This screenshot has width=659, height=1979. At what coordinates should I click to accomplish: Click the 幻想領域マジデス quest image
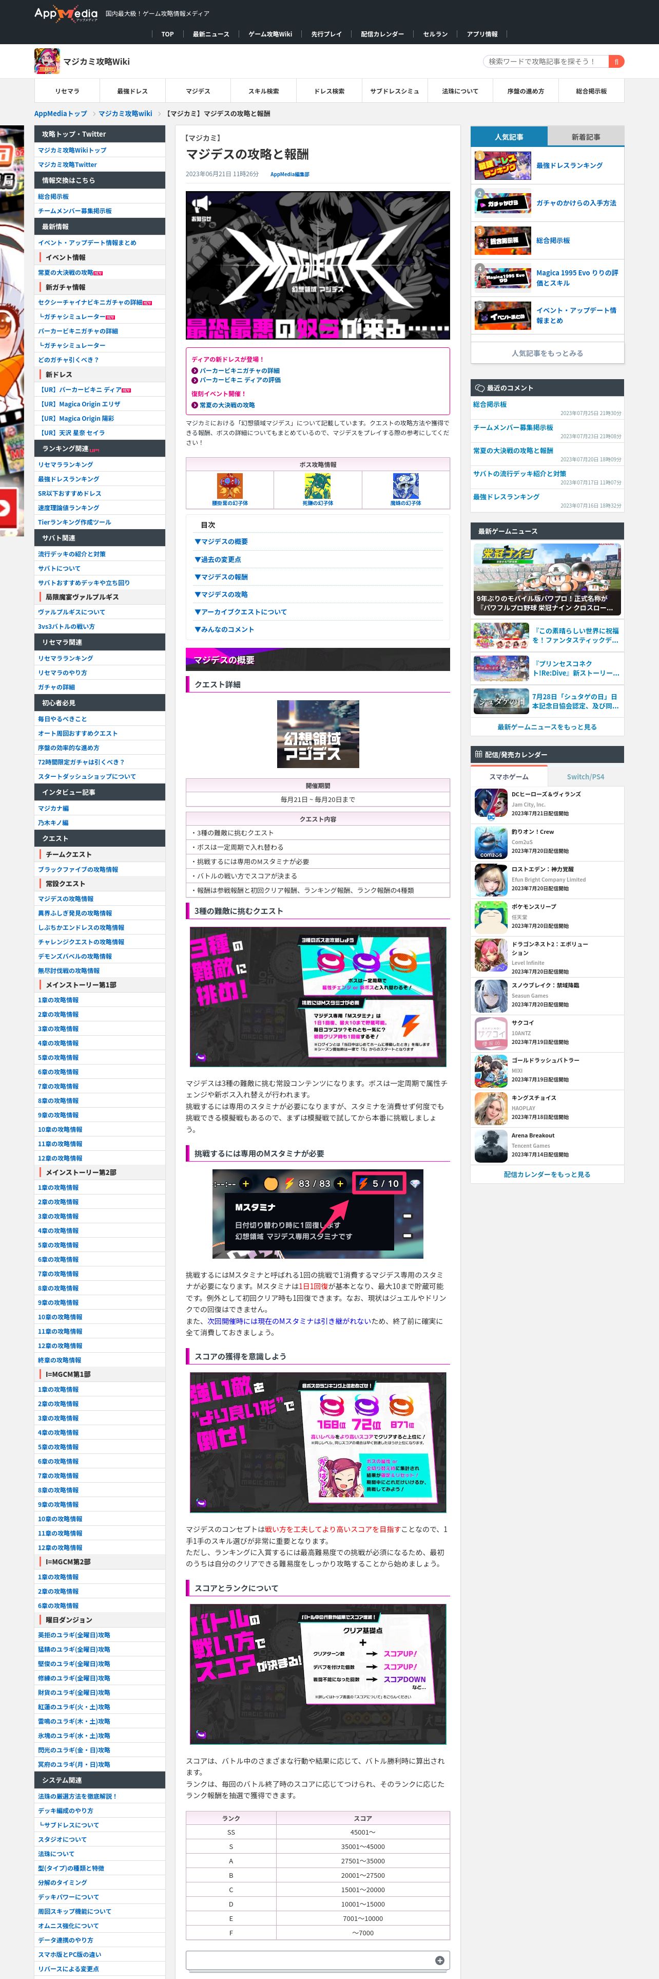pos(318,734)
